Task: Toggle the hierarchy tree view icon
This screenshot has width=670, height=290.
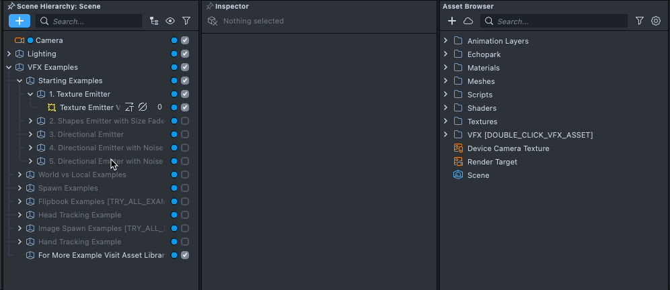Action: pyautogui.click(x=154, y=21)
